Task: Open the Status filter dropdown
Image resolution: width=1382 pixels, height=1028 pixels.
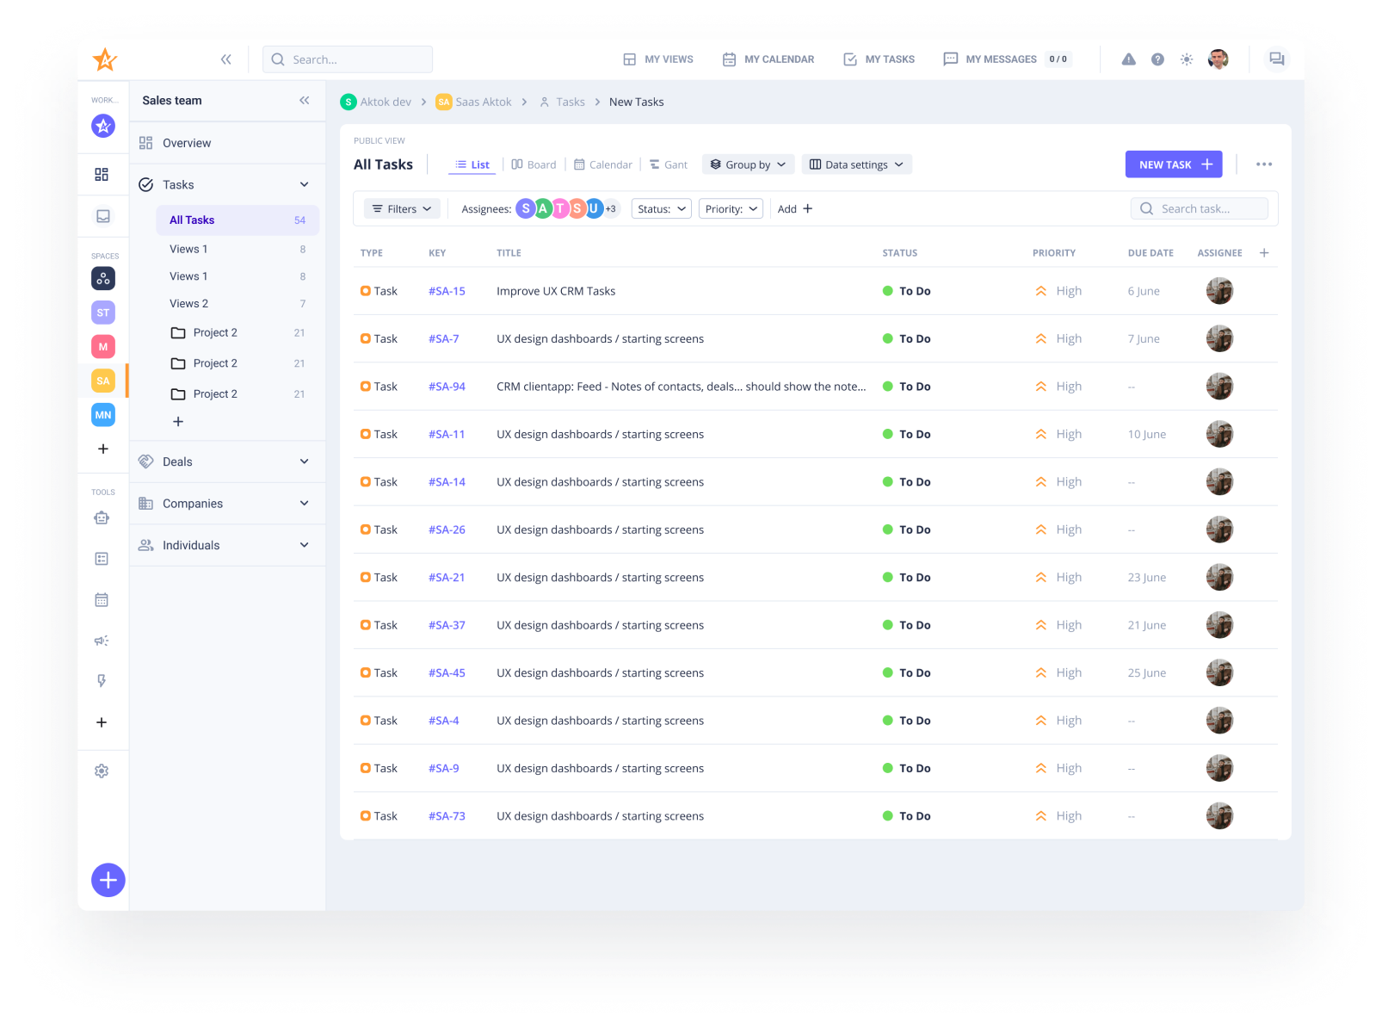Action: point(661,208)
